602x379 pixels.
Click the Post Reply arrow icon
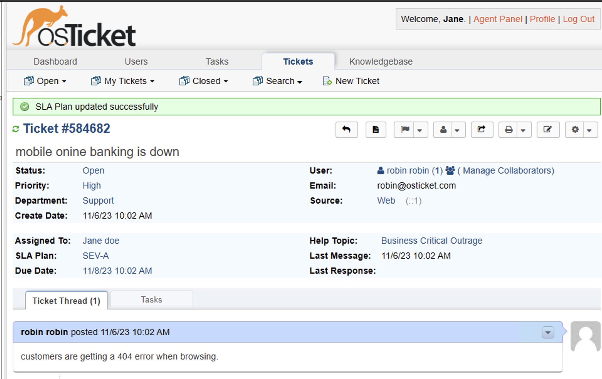tap(346, 130)
